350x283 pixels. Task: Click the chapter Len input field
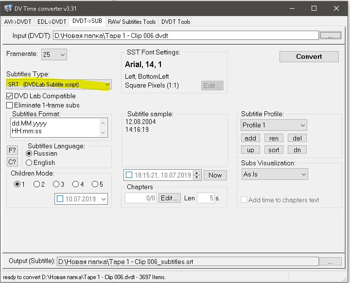coord(205,198)
